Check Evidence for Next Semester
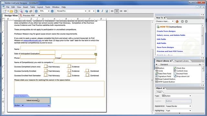 [x=70, y=75]
